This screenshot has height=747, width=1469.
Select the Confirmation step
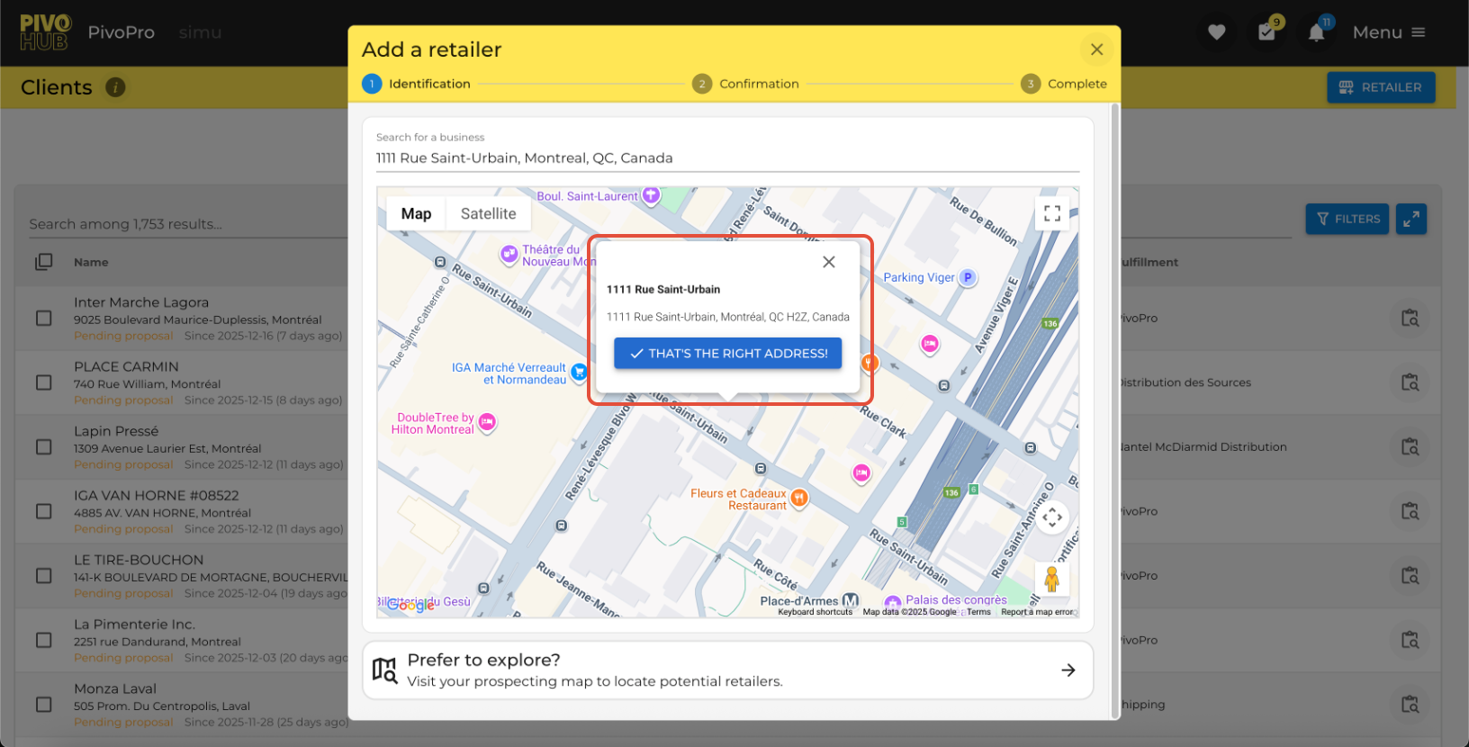pyautogui.click(x=746, y=84)
